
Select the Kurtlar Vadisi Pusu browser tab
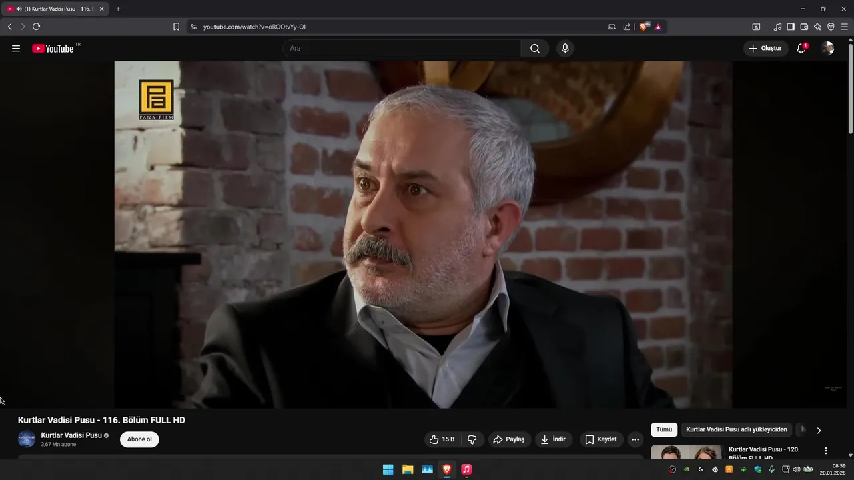click(55, 9)
